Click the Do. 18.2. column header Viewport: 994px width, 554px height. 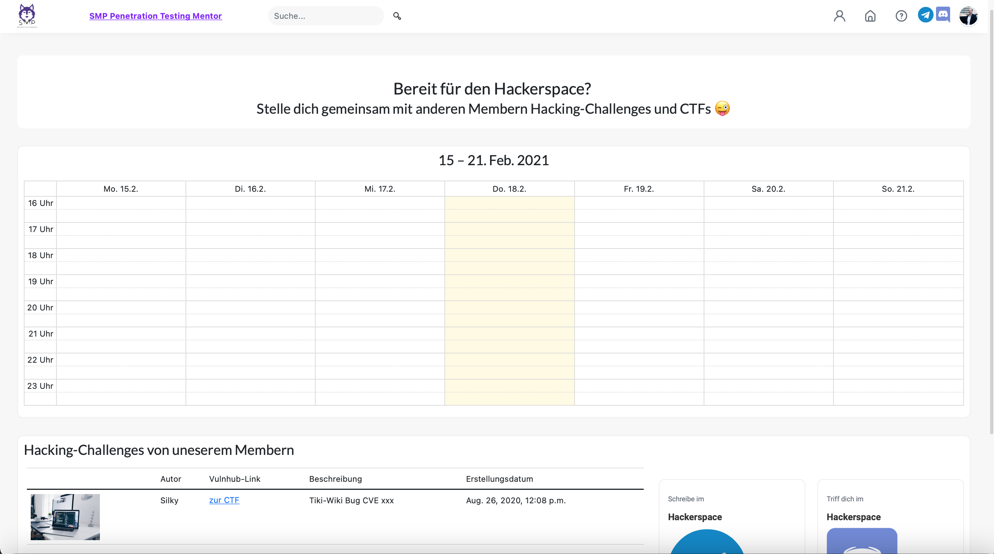tap(509, 189)
